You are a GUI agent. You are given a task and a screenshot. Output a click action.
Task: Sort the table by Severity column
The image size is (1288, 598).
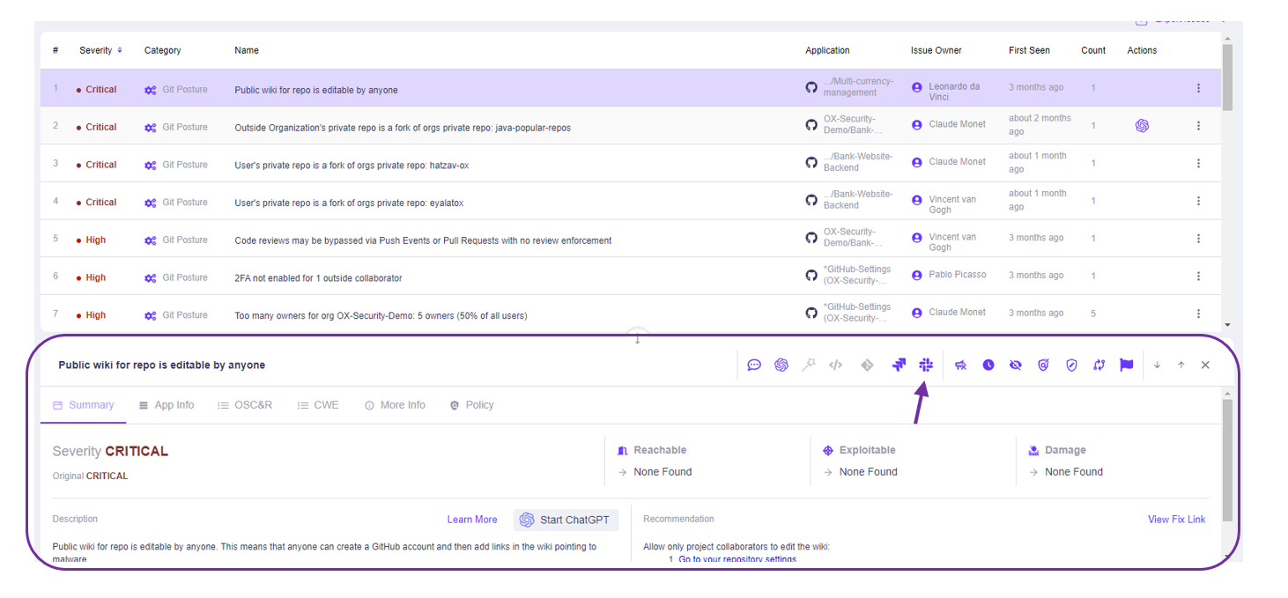(100, 50)
